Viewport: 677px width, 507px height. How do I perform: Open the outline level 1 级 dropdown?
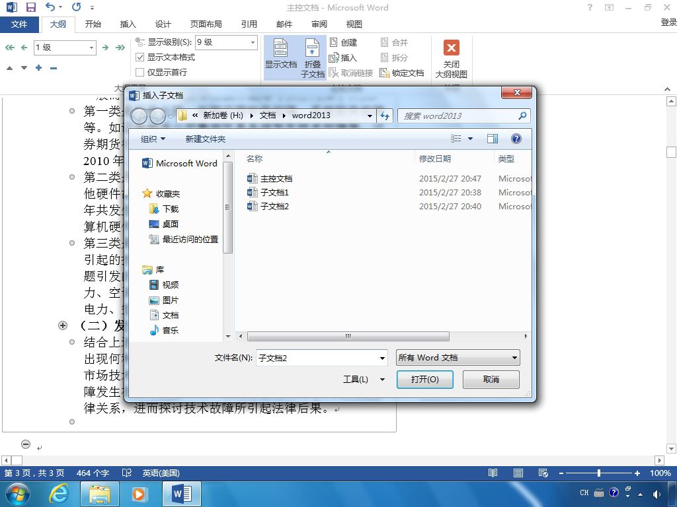pyautogui.click(x=91, y=48)
